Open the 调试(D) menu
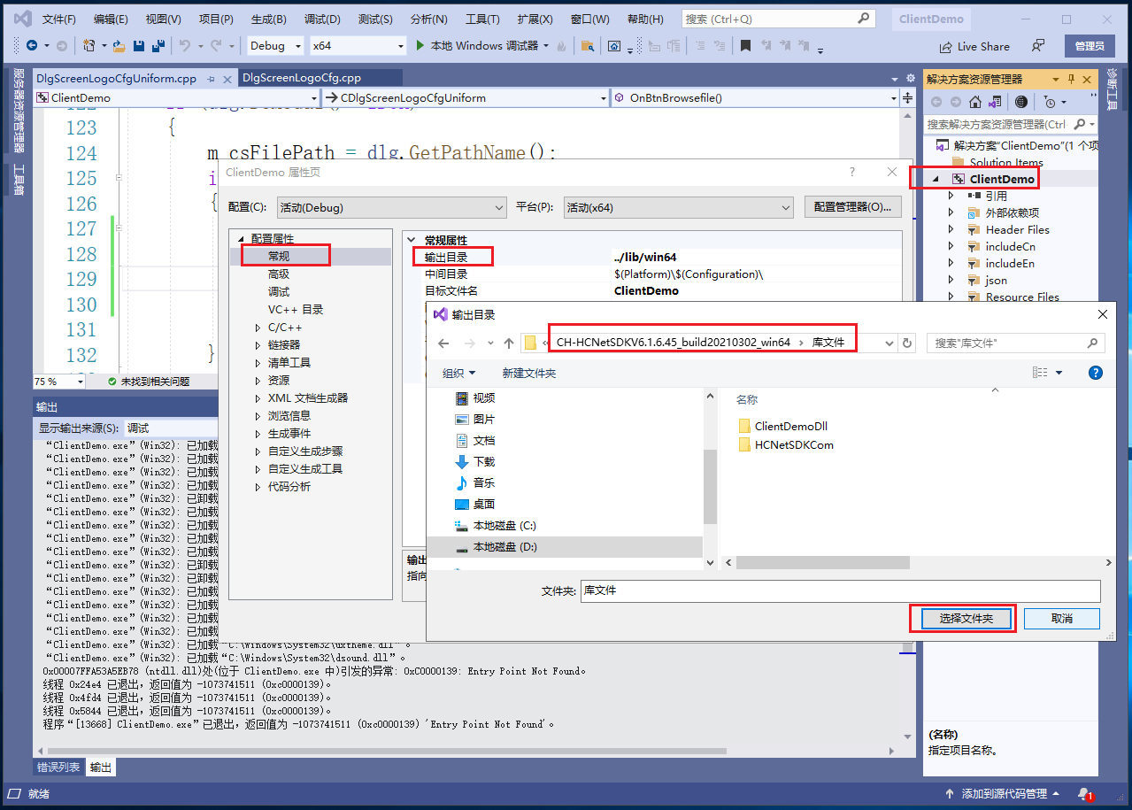The image size is (1132, 810). tap(322, 19)
